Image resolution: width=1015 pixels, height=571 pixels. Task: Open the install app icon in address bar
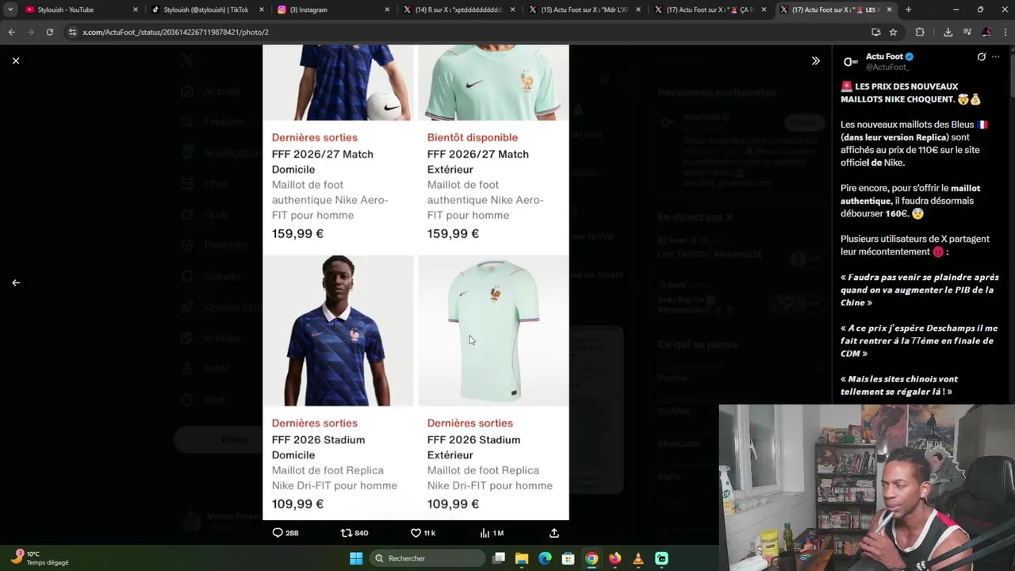875,32
